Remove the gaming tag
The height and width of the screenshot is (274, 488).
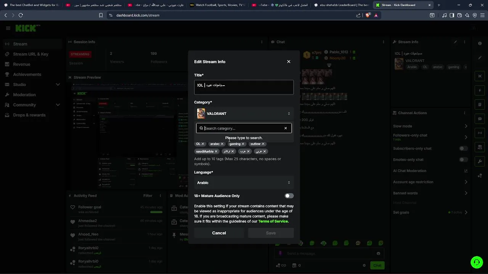[243, 144]
